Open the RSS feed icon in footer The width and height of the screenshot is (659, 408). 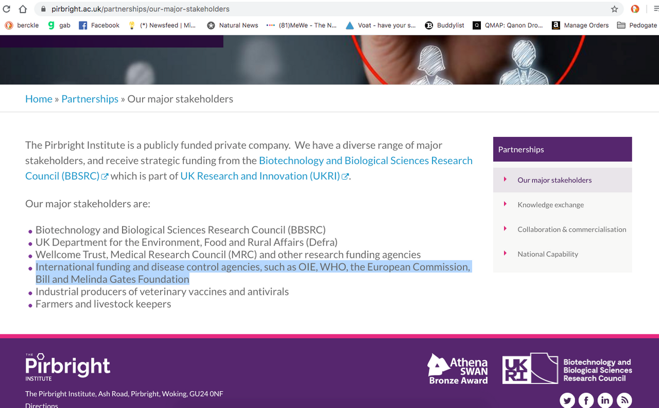pyautogui.click(x=624, y=400)
